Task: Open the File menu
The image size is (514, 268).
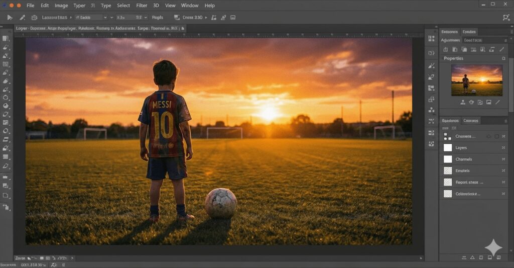Action: pos(30,5)
